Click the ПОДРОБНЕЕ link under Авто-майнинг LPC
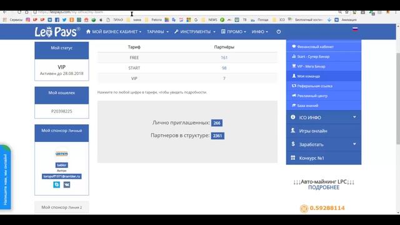The height and width of the screenshot is (225, 400). click(324, 187)
